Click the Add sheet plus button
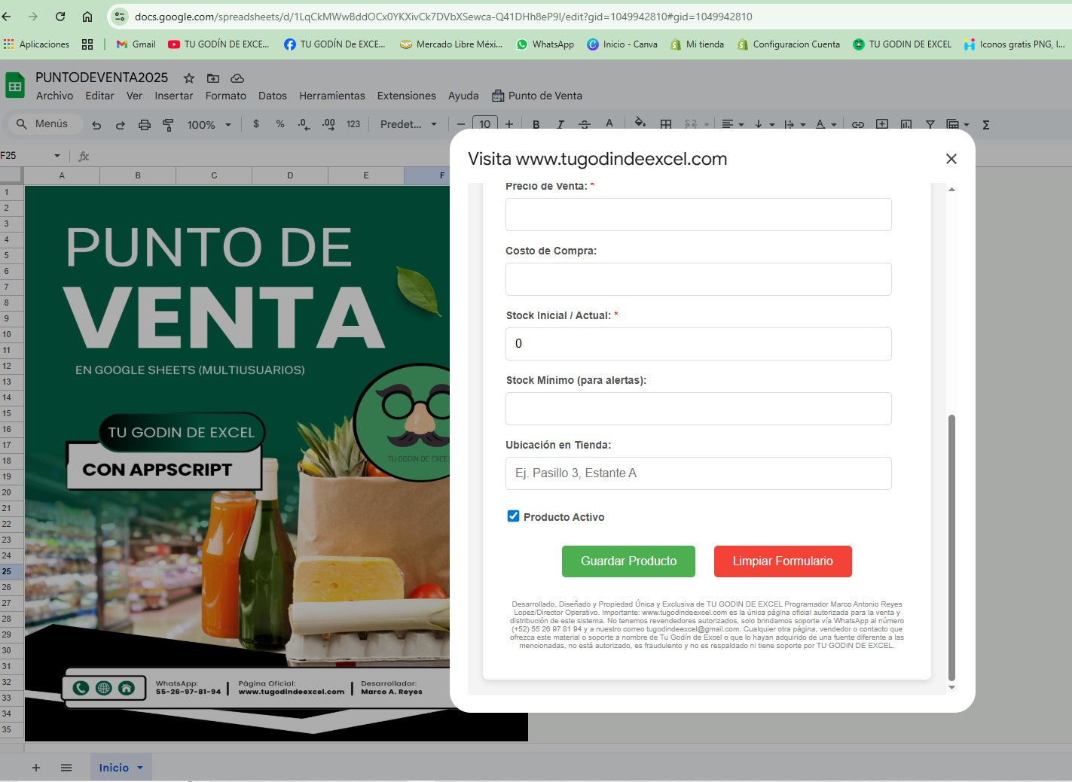The image size is (1072, 782). coord(35,768)
